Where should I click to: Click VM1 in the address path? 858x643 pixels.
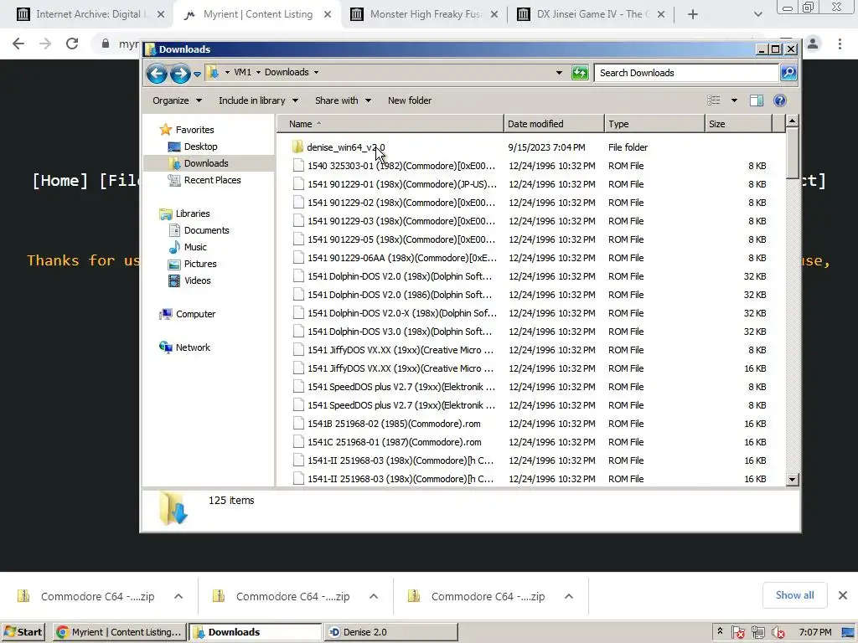pyautogui.click(x=242, y=72)
